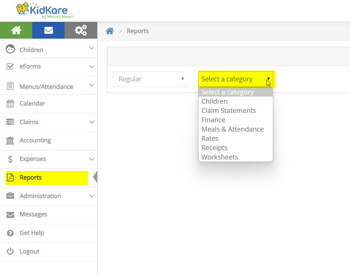350x275 pixels.
Task: Expand the eForms chevron
Action: (91, 67)
